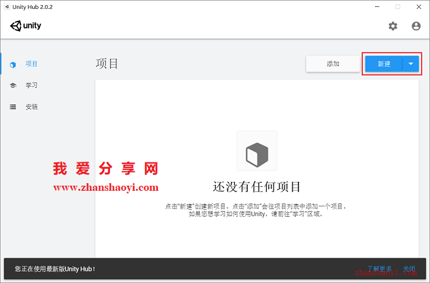Switch to the 项目 tab

(31, 64)
